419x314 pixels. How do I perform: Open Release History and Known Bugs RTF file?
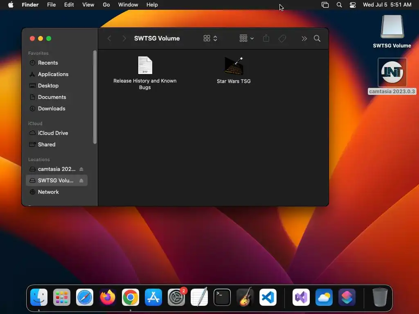(145, 65)
